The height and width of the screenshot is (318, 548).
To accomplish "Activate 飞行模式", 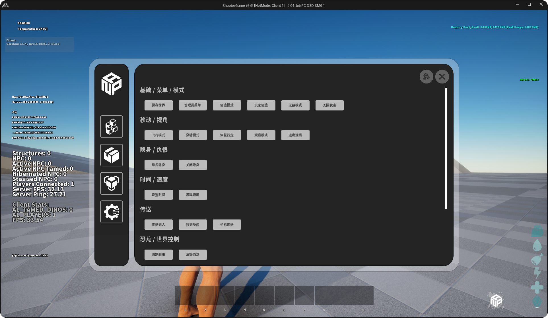I will [x=158, y=135].
